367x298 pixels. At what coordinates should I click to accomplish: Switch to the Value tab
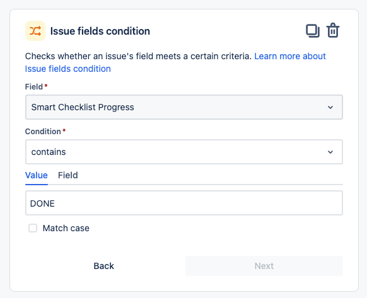(37, 175)
